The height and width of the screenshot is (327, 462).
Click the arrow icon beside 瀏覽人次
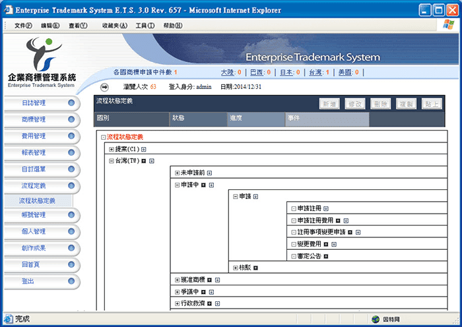104,86
